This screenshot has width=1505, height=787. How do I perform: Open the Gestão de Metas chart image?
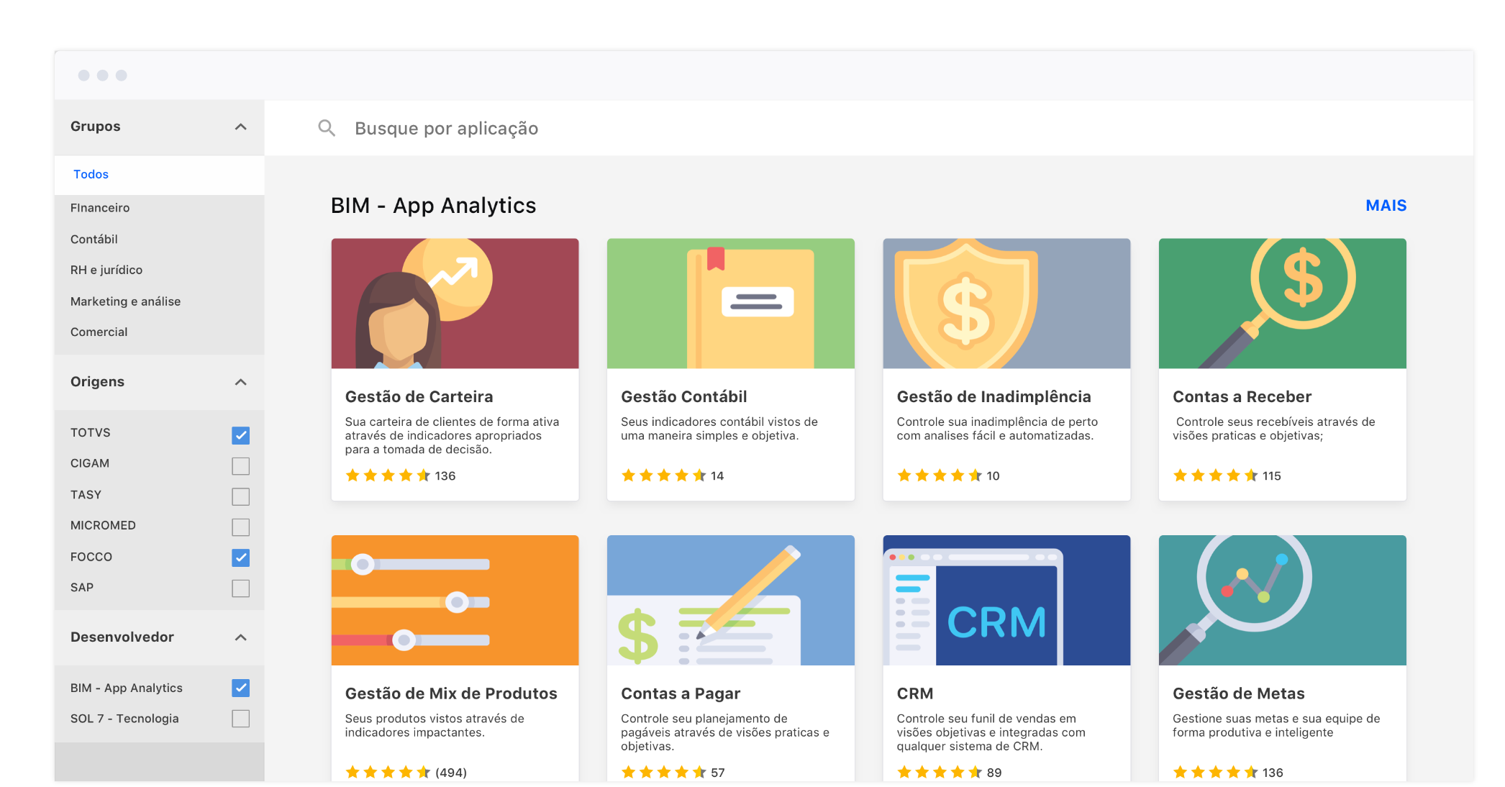pyautogui.click(x=1283, y=600)
